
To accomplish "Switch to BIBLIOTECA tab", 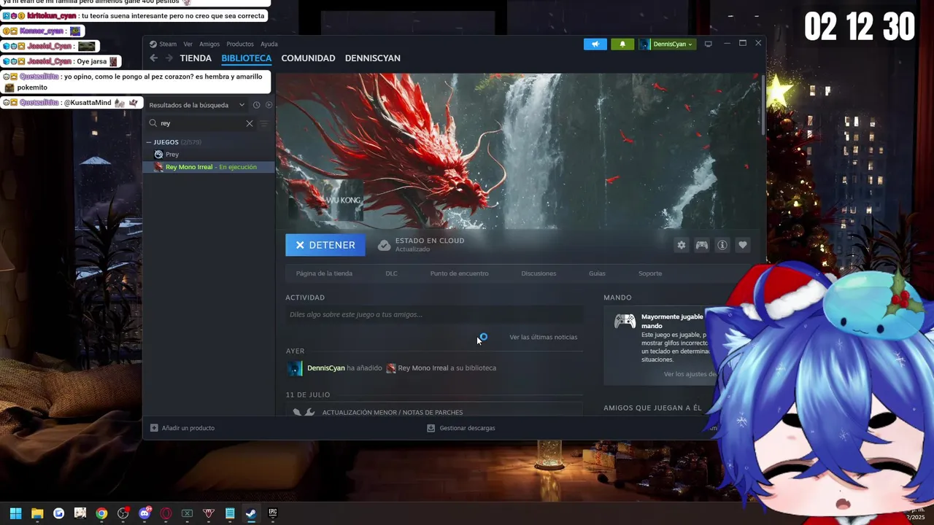I will coord(247,58).
